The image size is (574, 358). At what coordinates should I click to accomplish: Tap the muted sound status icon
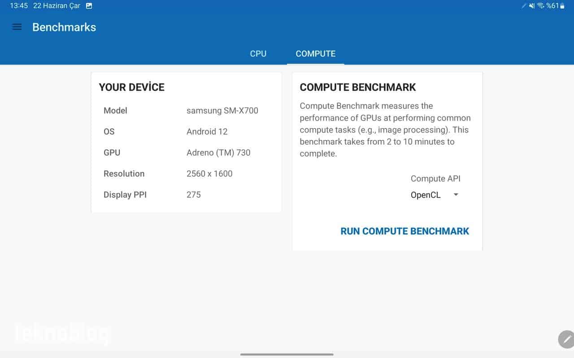(532, 6)
